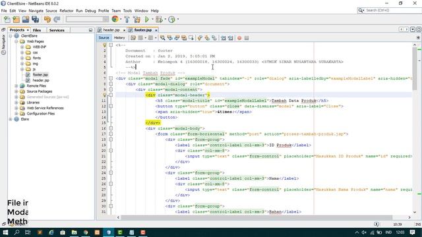Click the Clean and Build Project icon
The height and width of the screenshot is (237, 422).
point(136,19)
